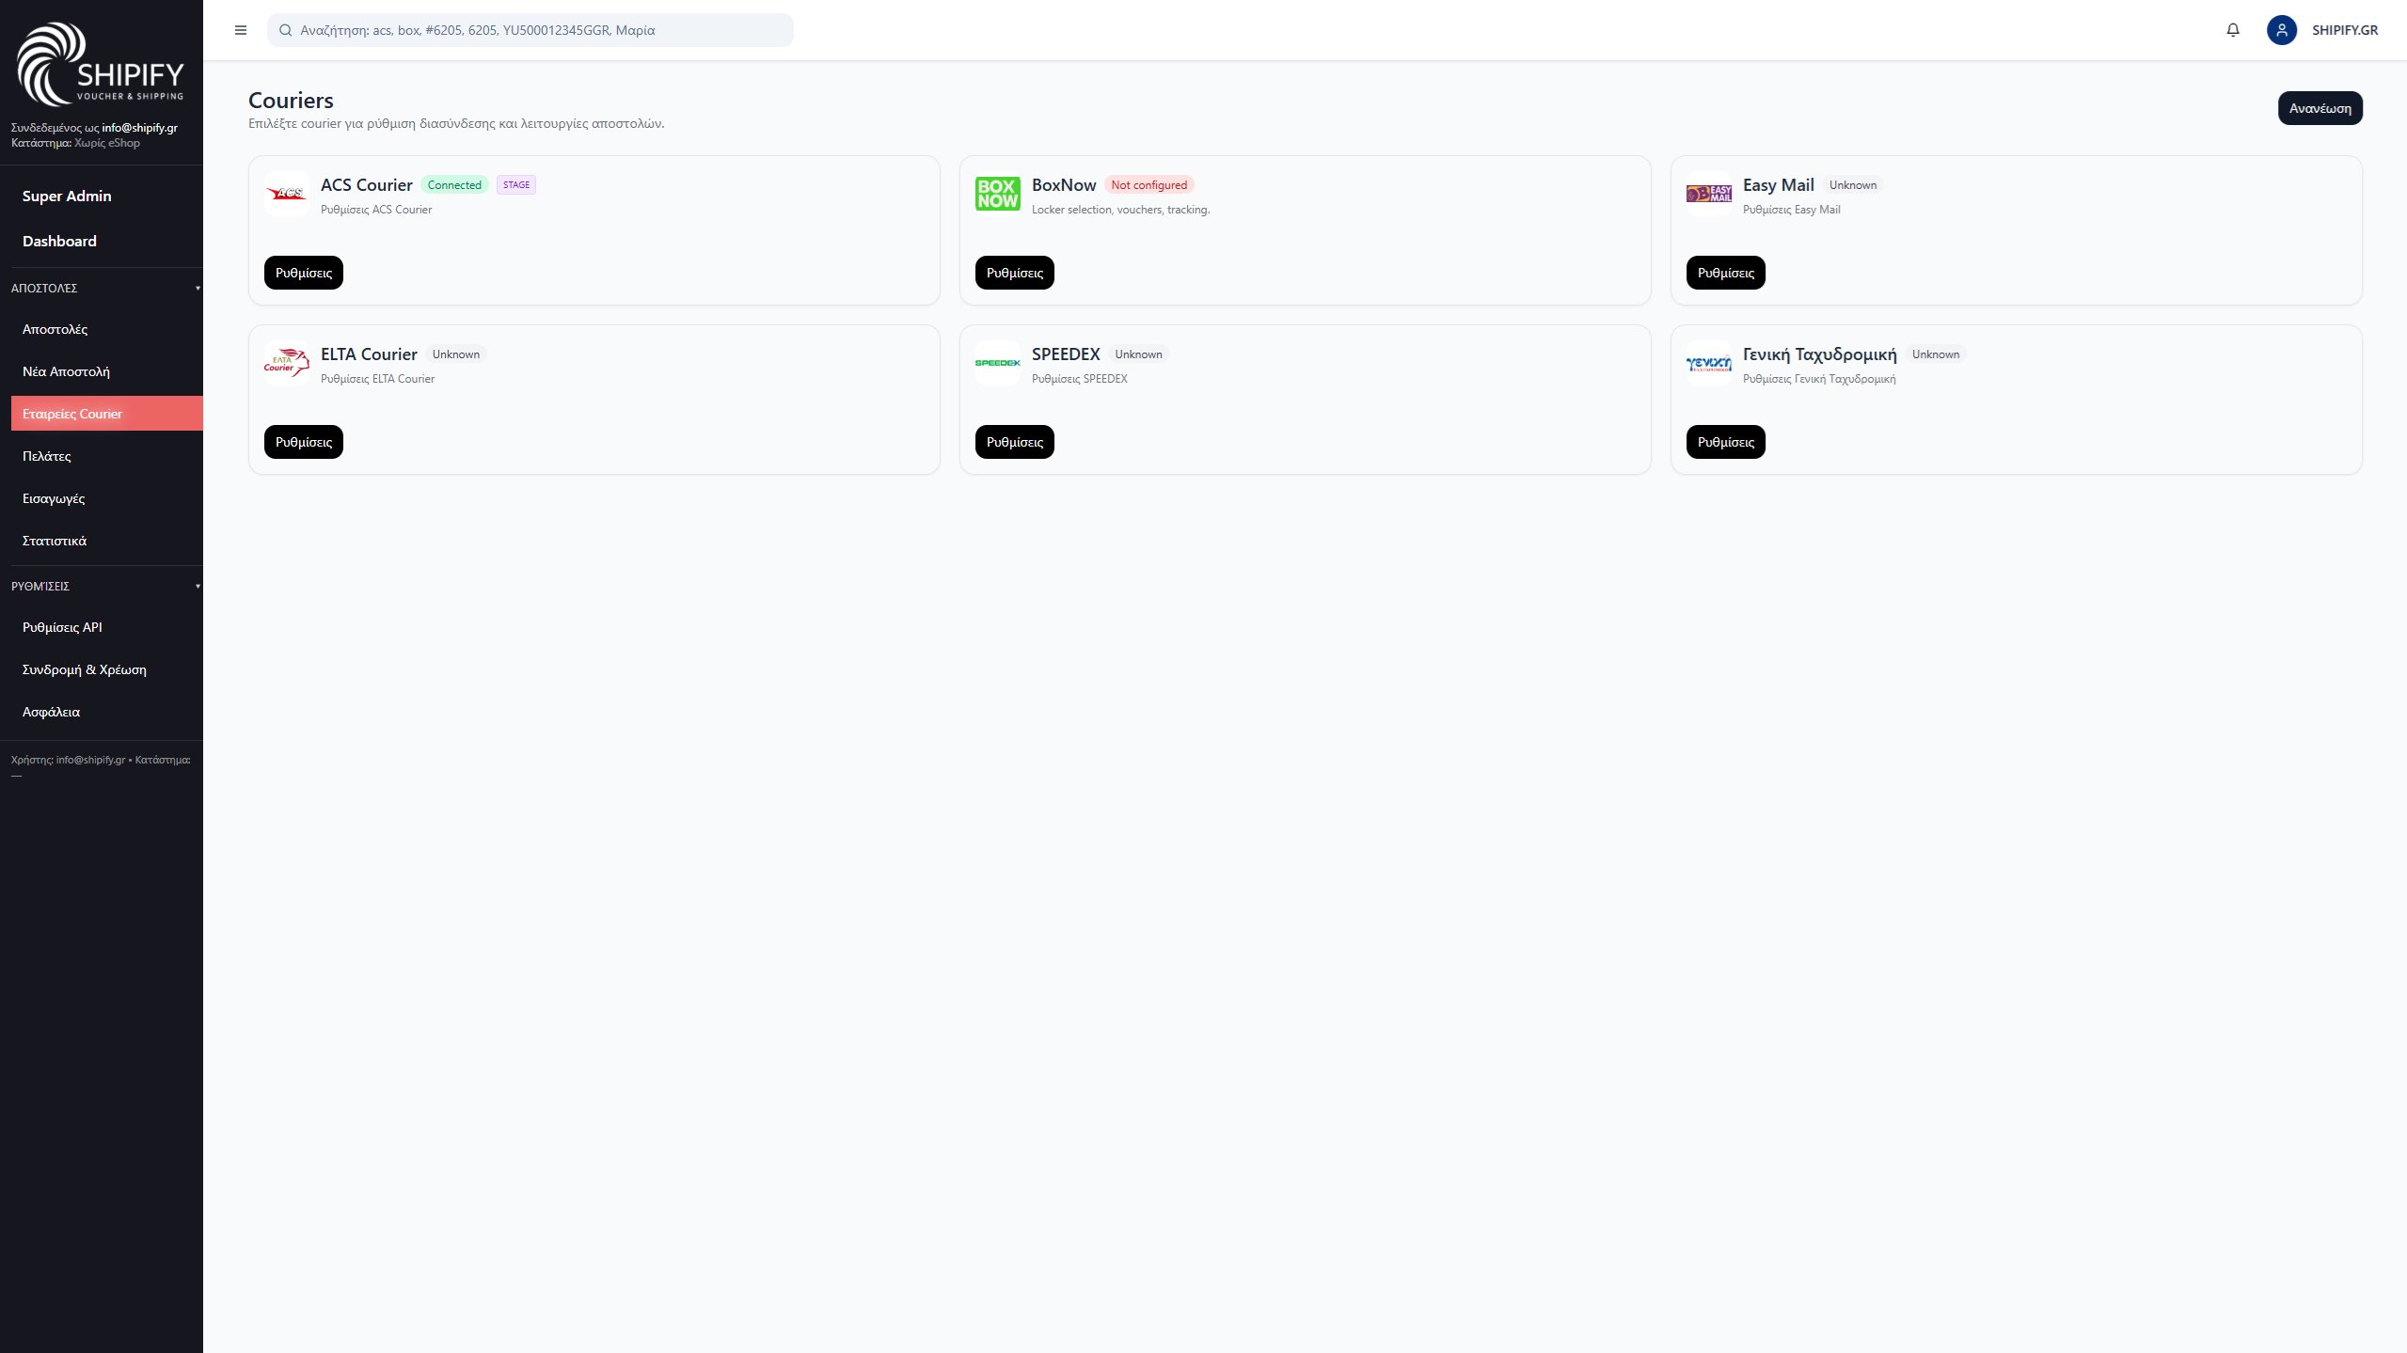Go to Νέα Αποστολή in sidebar
The height and width of the screenshot is (1353, 2407).
click(x=66, y=371)
